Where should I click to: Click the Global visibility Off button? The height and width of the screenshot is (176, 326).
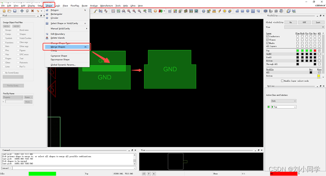pos(304,22)
